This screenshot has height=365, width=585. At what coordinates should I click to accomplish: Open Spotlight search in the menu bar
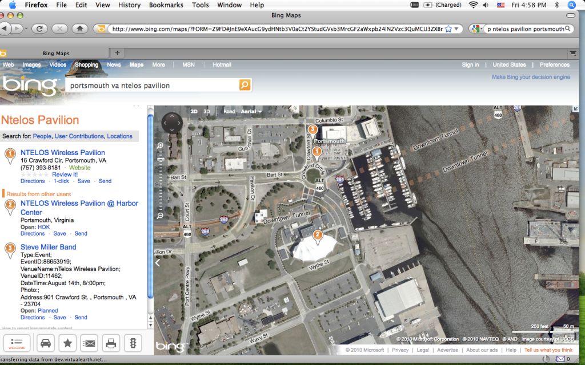point(571,5)
